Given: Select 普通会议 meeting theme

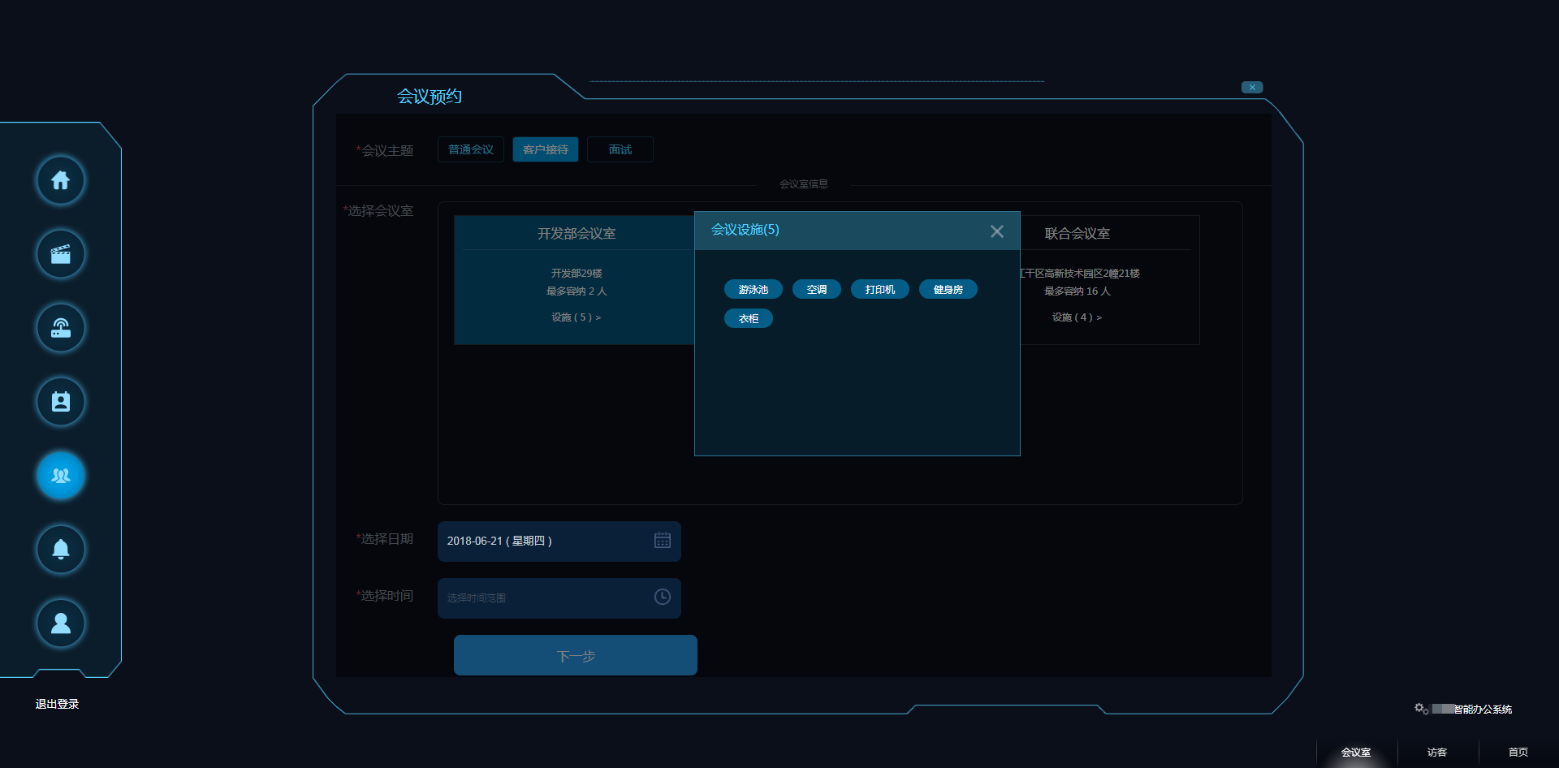Looking at the screenshot, I should tap(471, 149).
